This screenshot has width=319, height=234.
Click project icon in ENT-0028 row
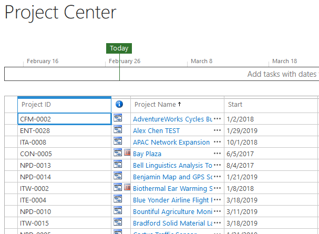point(118,129)
